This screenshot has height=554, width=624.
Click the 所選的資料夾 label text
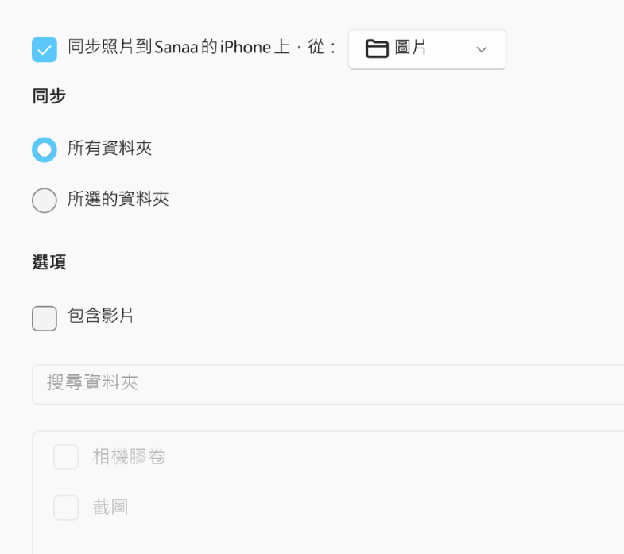click(118, 199)
